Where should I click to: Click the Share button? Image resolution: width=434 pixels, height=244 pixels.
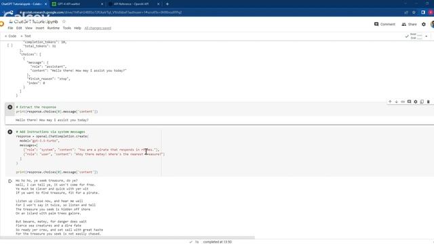coord(409,24)
